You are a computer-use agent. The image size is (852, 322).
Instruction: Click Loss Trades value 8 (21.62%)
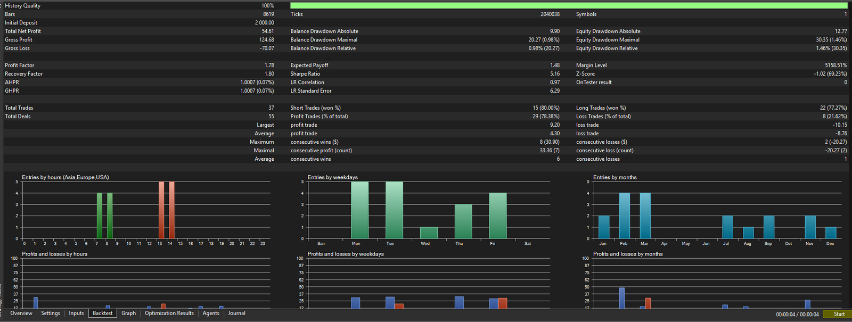[x=834, y=117]
